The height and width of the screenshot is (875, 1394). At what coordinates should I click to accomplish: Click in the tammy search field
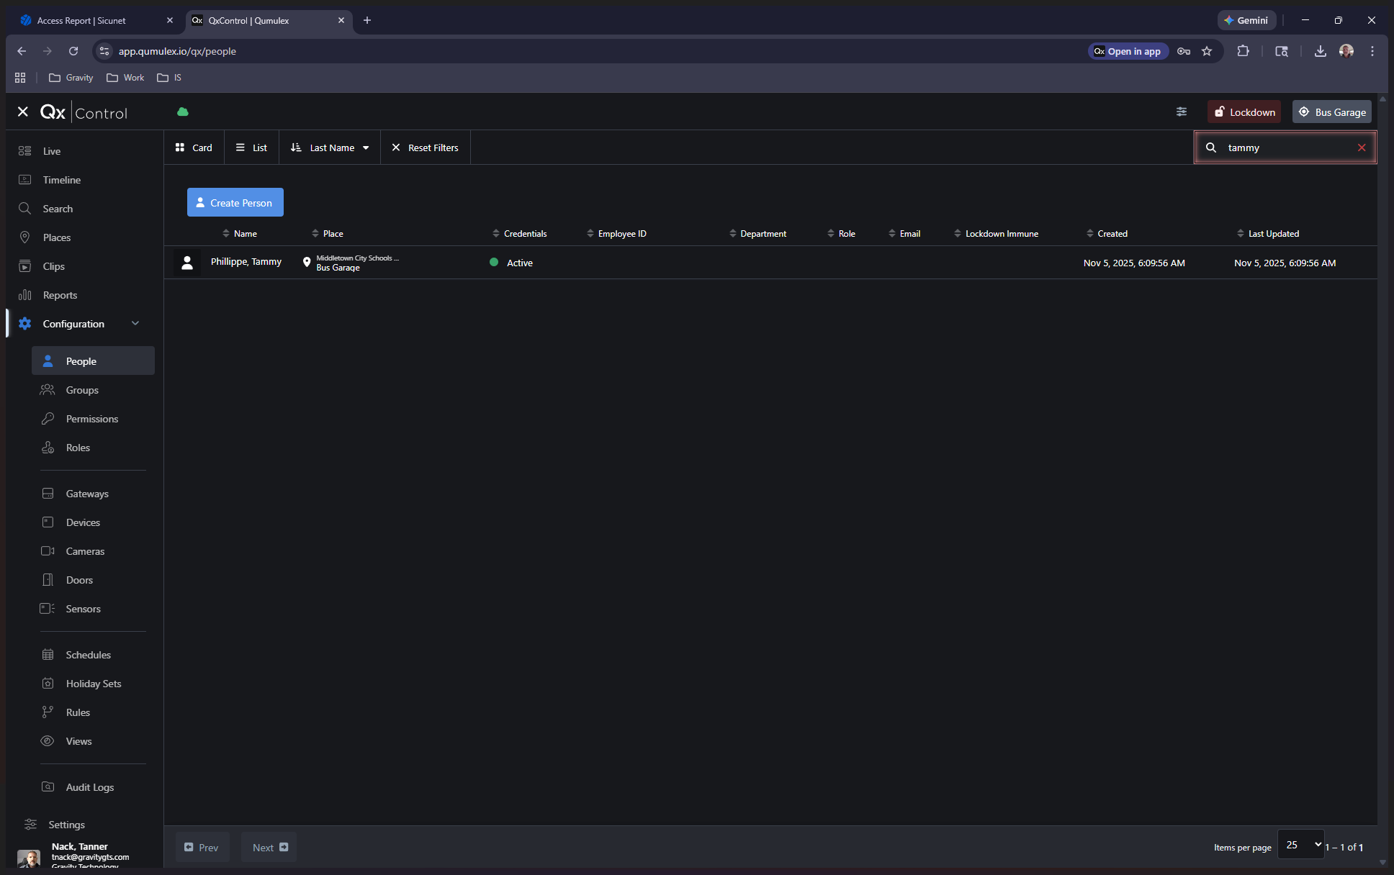click(1285, 148)
